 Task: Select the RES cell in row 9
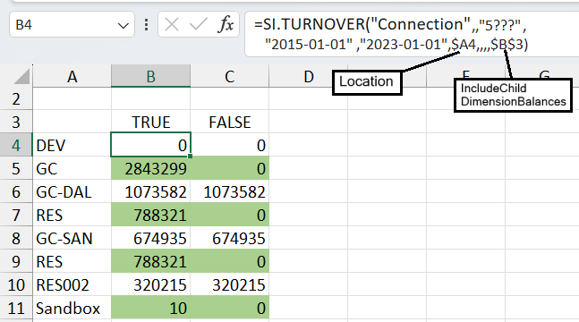pos(72,261)
